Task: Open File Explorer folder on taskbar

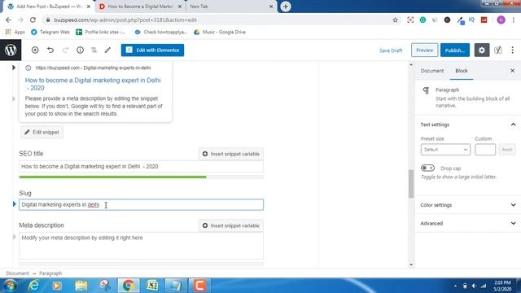Action: pyautogui.click(x=81, y=286)
